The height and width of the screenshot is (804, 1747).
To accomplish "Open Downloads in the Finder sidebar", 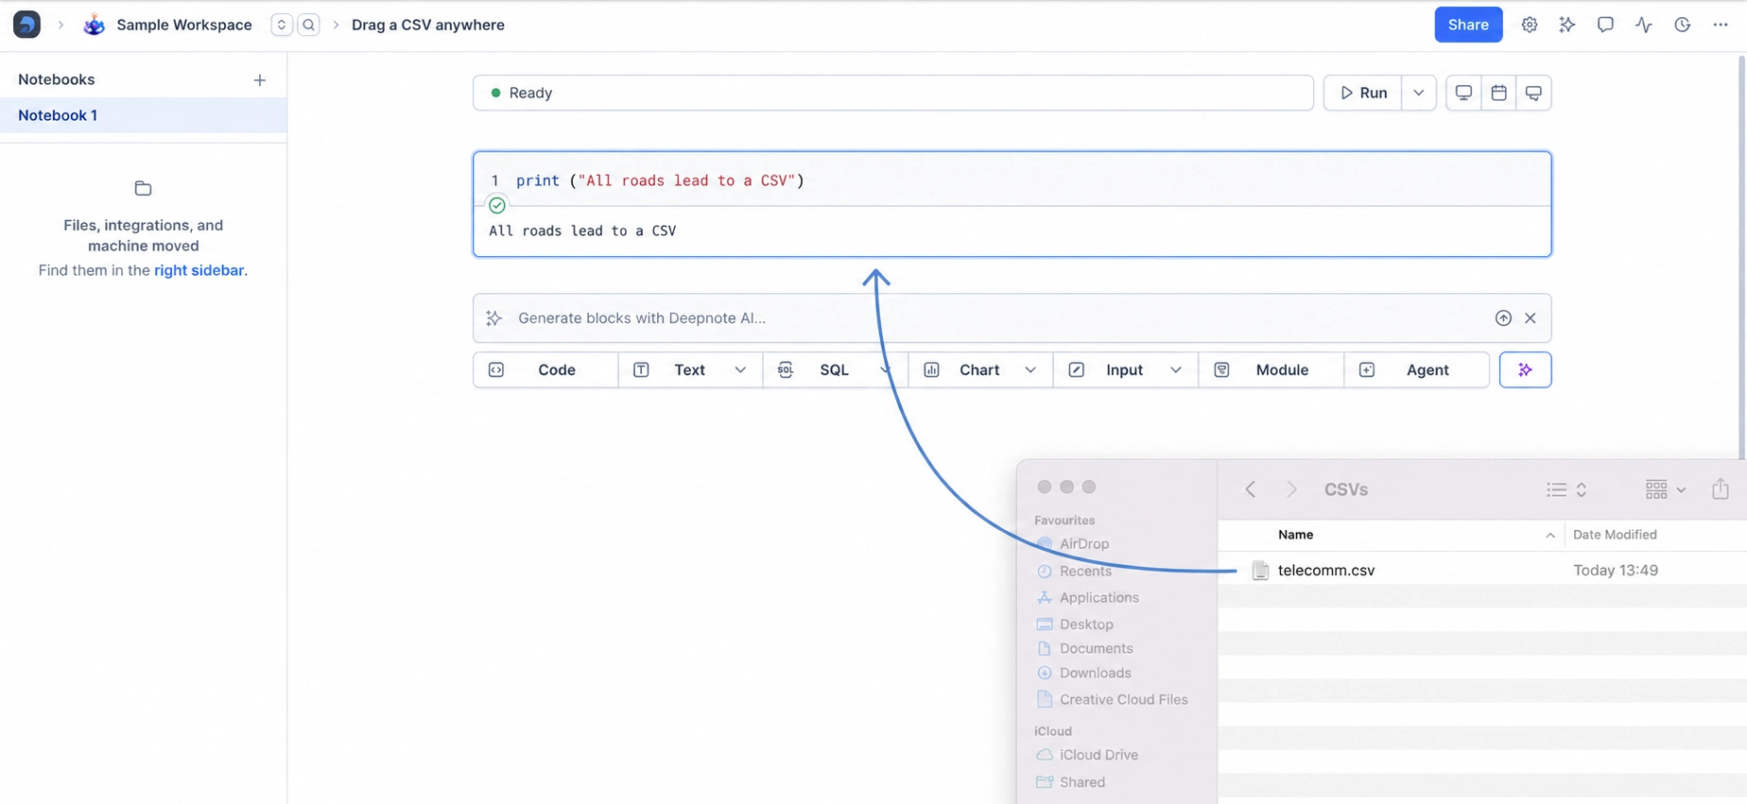I will coord(1095,673).
